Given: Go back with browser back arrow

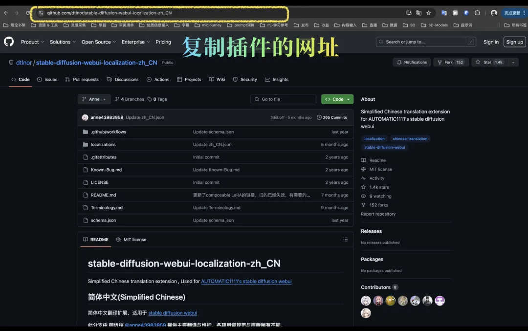Looking at the screenshot, I should coord(6,13).
